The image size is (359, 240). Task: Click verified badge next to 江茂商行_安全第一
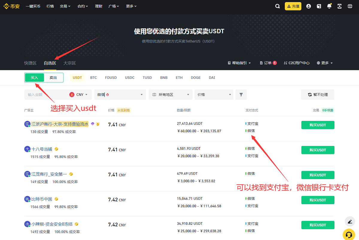pyautogui.click(x=71, y=174)
